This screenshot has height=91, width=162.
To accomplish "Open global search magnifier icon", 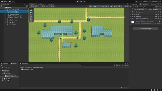I will tap(140, 2).
